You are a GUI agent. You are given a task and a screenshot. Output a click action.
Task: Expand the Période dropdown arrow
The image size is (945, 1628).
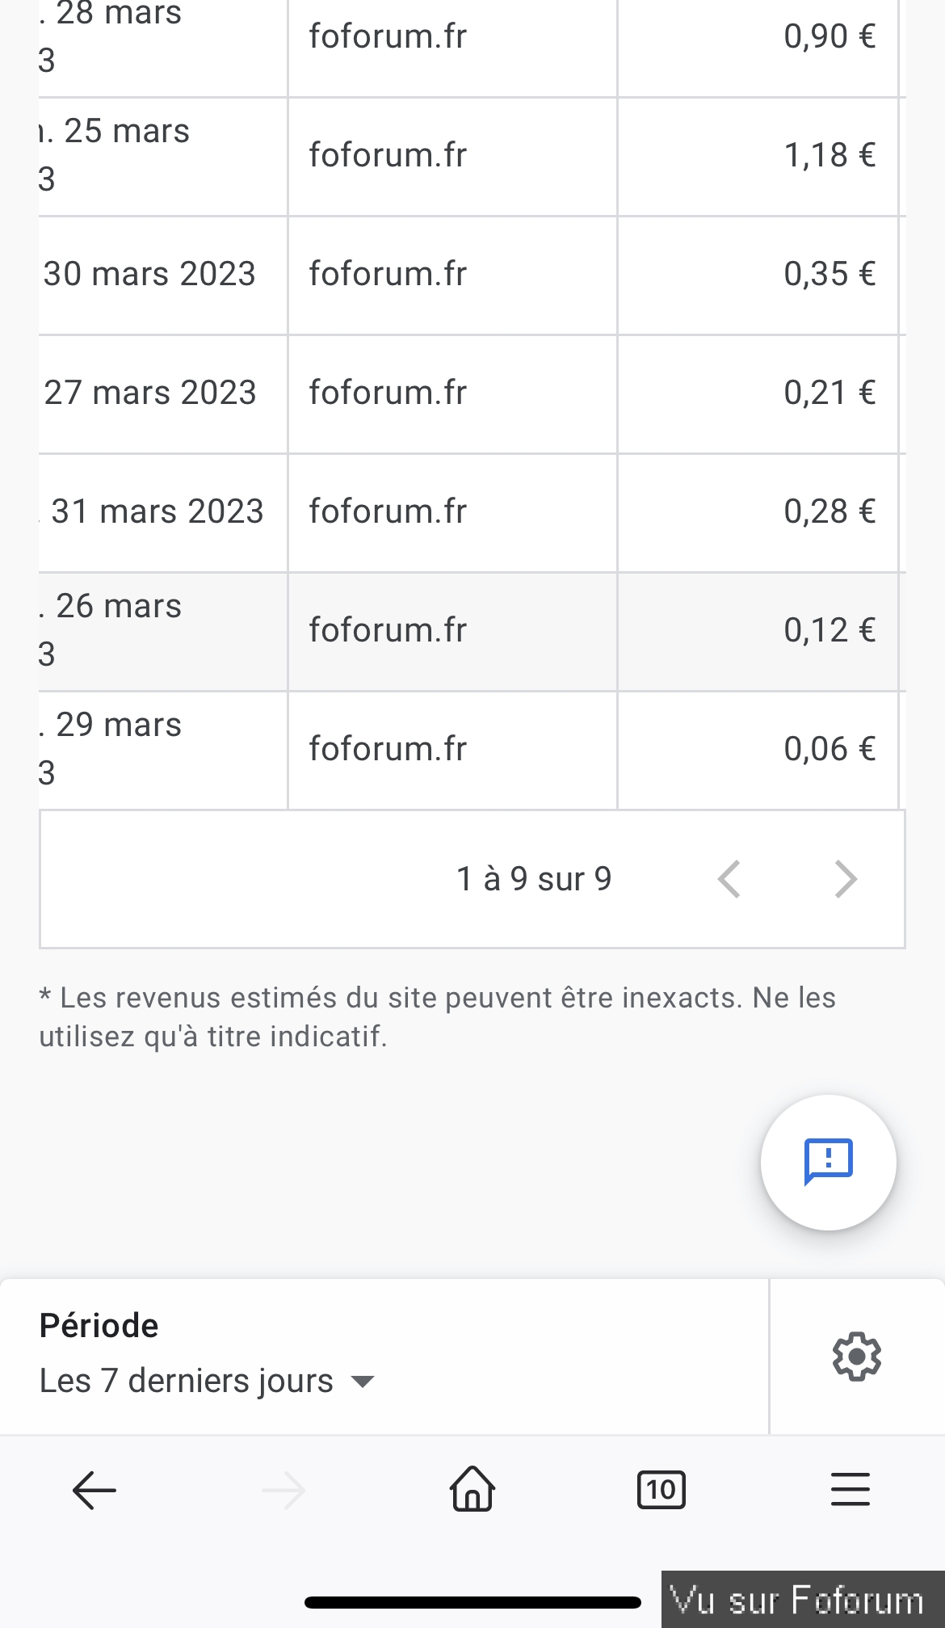[x=363, y=1382]
